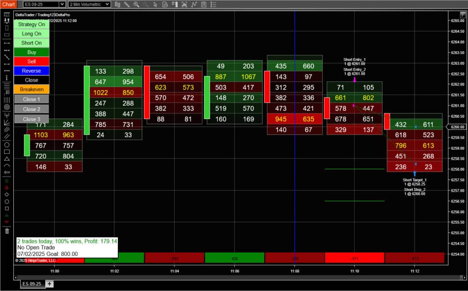Click the horizontal chart scrollbar

coord(239,278)
